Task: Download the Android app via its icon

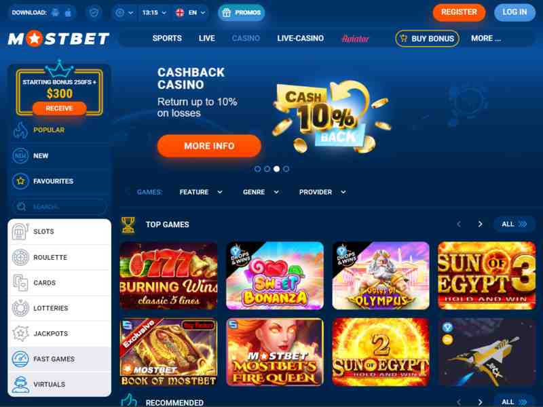Action: (x=56, y=12)
